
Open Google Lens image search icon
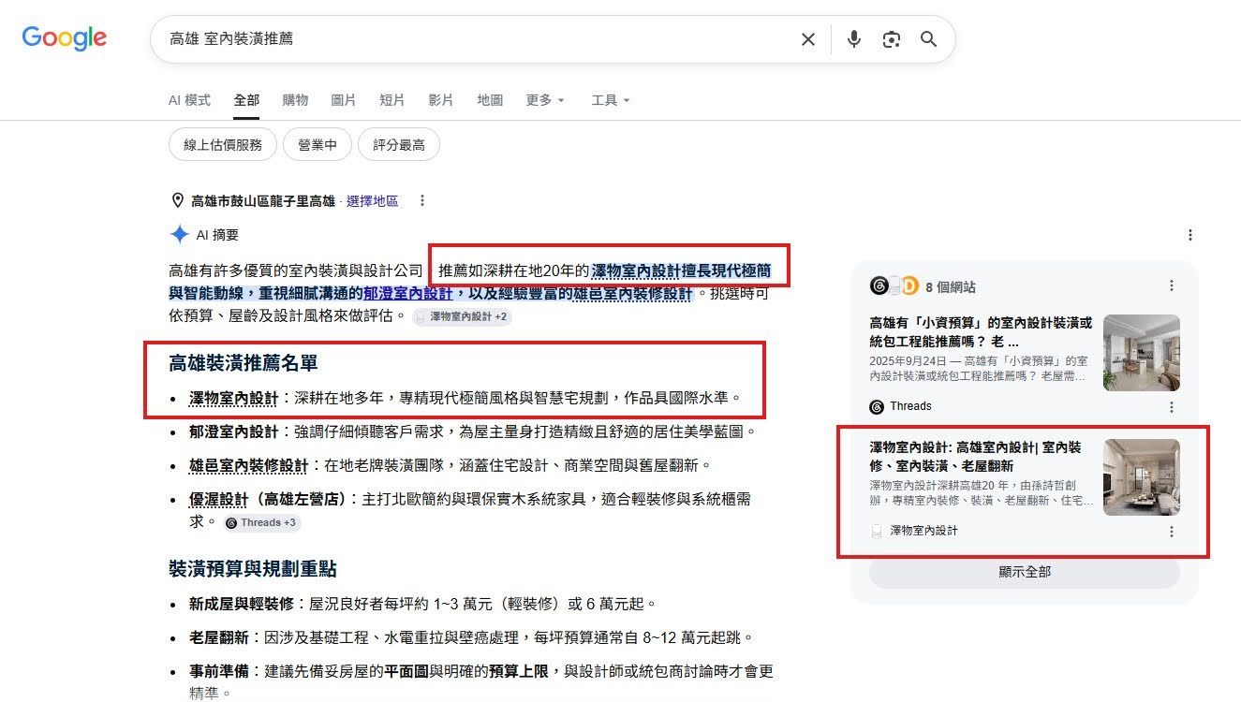[891, 39]
